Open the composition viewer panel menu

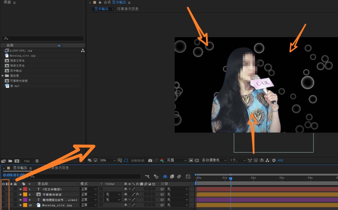[x=129, y=3]
